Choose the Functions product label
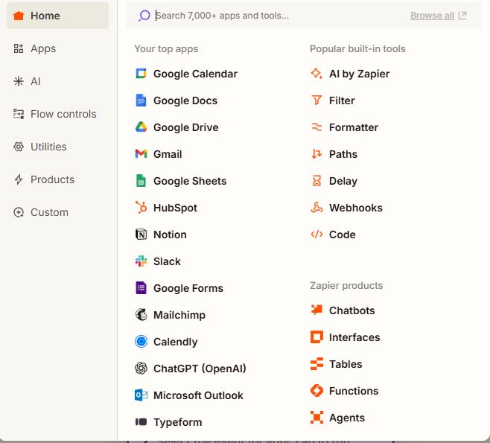The height and width of the screenshot is (443, 490). (x=354, y=391)
